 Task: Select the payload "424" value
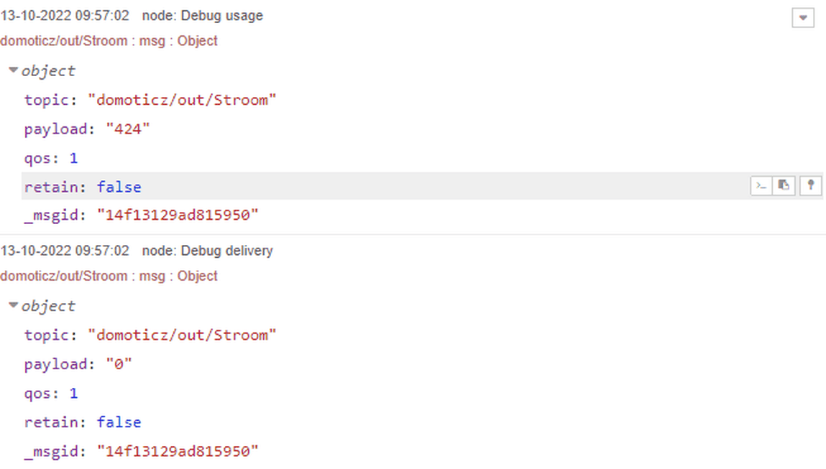click(128, 129)
